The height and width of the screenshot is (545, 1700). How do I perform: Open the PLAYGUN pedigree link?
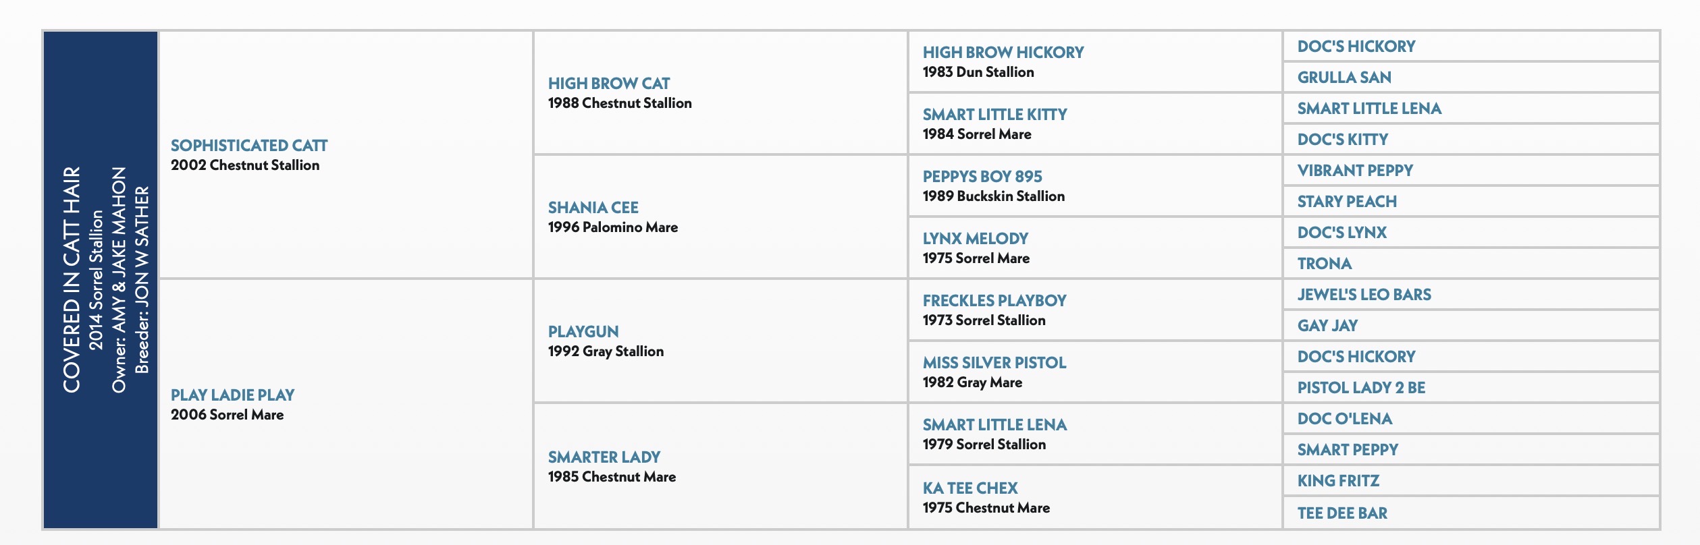click(x=583, y=332)
